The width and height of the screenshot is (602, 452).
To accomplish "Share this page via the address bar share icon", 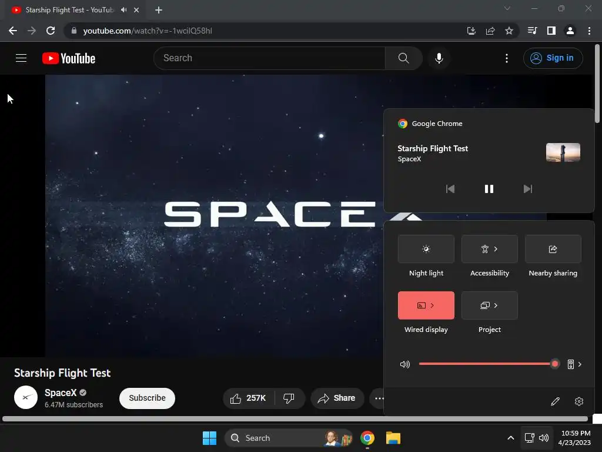I will point(490,31).
